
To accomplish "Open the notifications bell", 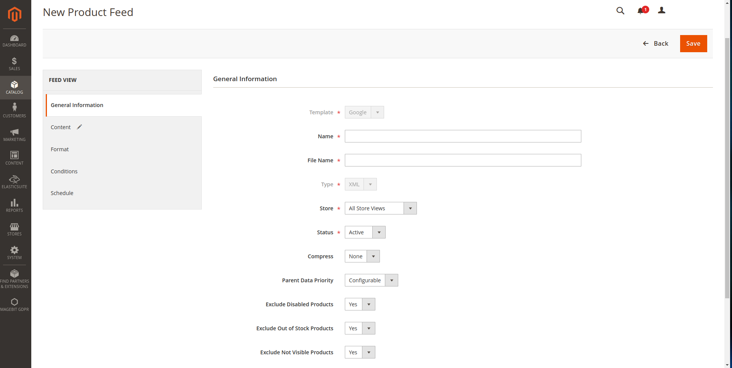I will pos(640,11).
